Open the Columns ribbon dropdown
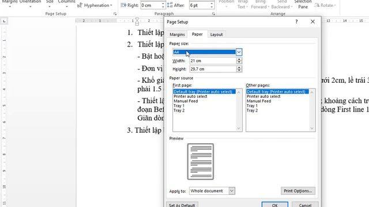 click(x=67, y=3)
